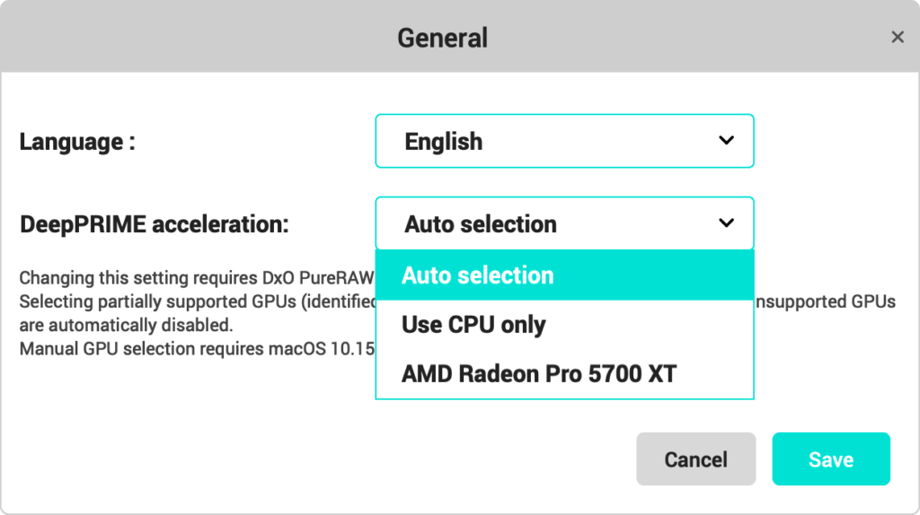Click the text about changing this setting
This screenshot has height=515, width=920.
click(x=197, y=278)
